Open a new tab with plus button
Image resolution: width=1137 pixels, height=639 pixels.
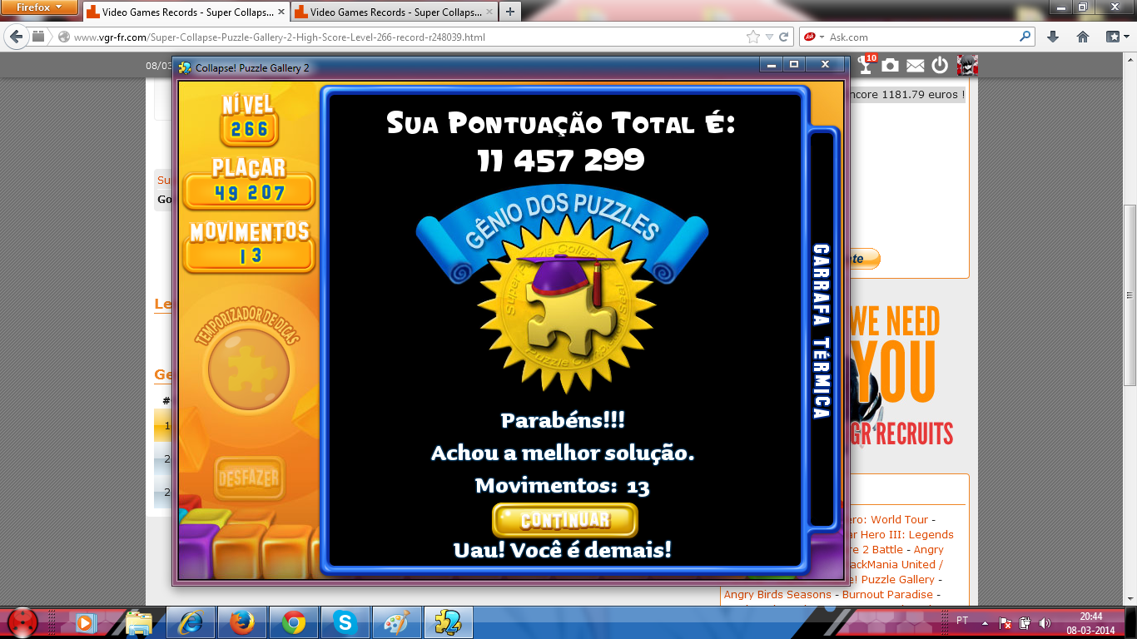pos(509,12)
